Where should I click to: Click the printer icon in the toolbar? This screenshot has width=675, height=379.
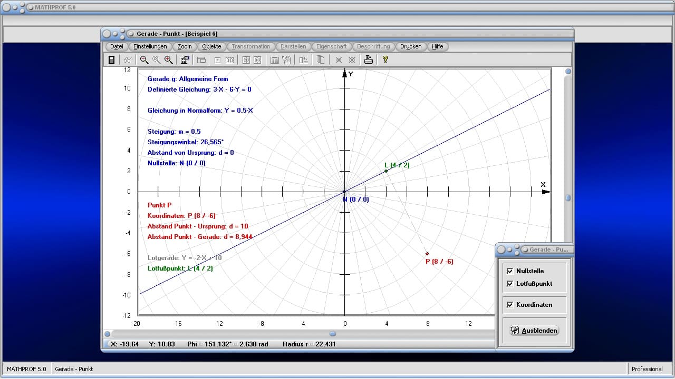[369, 60]
